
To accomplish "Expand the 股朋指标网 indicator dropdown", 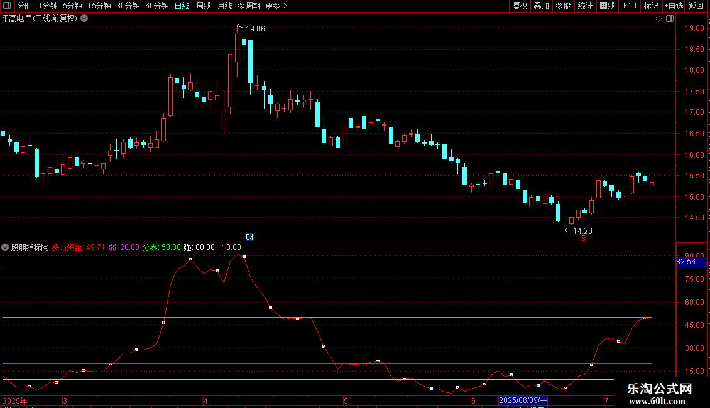I will coord(5,247).
